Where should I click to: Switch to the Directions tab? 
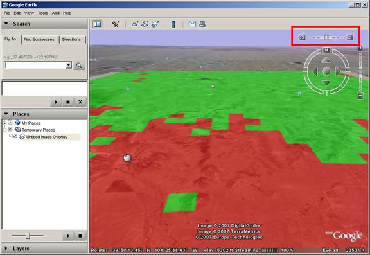click(x=71, y=39)
